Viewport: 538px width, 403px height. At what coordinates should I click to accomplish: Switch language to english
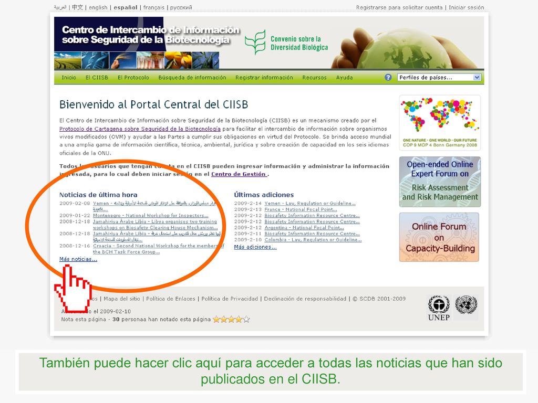point(98,7)
